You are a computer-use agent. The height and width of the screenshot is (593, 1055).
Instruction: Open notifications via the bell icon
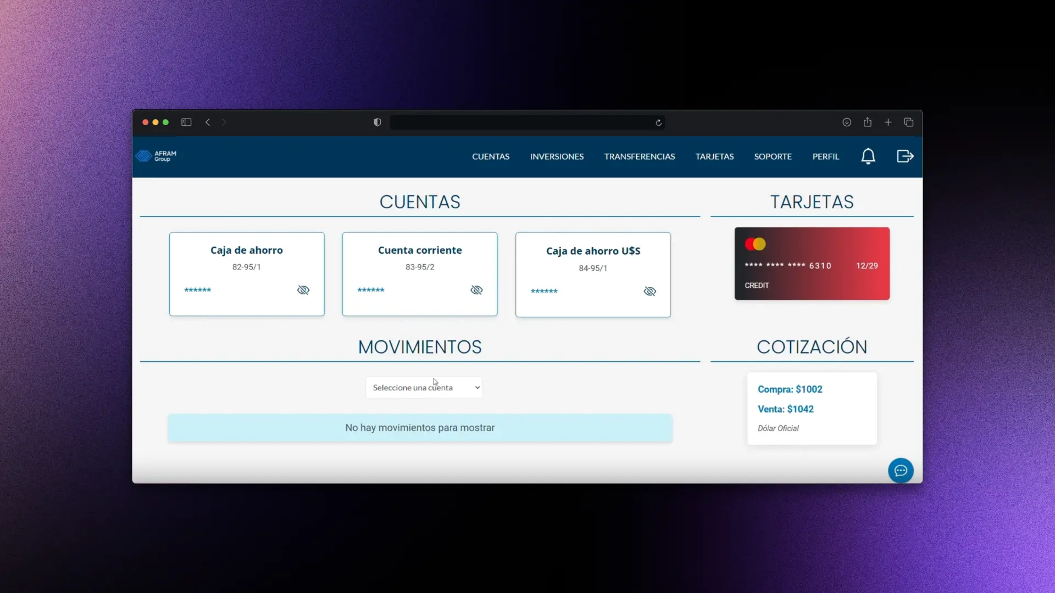click(x=868, y=156)
